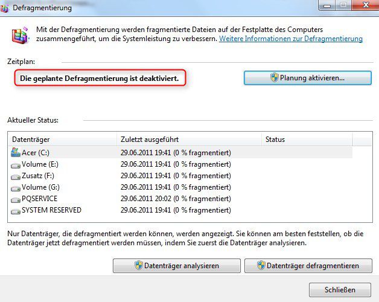Click the Acer (C:) Windows drive icon
Viewport: 379px width, 302px height.
coord(16,152)
